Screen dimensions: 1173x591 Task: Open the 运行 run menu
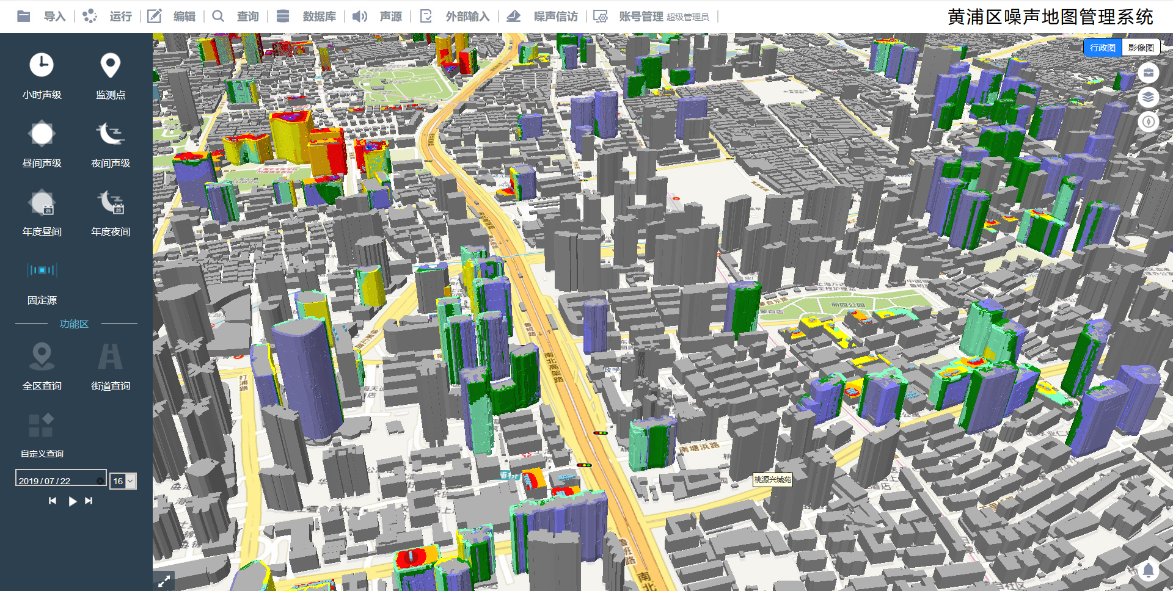tap(120, 16)
